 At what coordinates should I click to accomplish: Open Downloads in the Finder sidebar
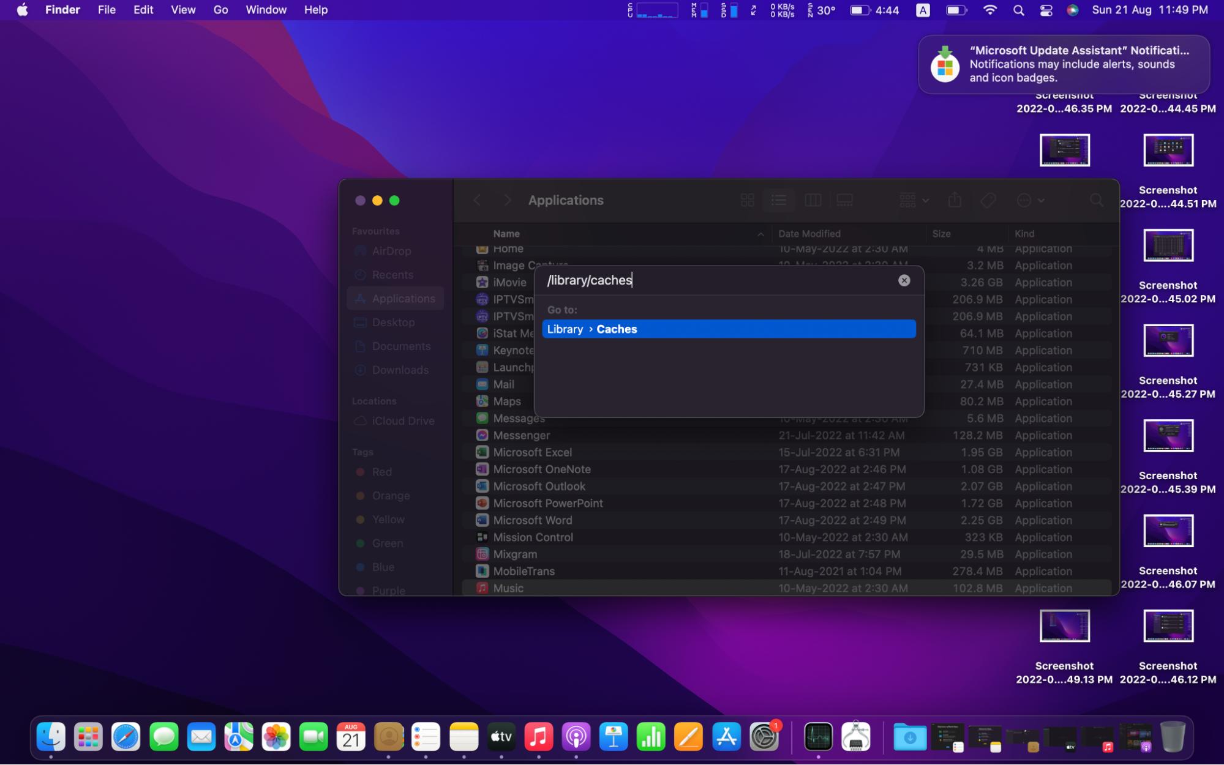tap(396, 370)
